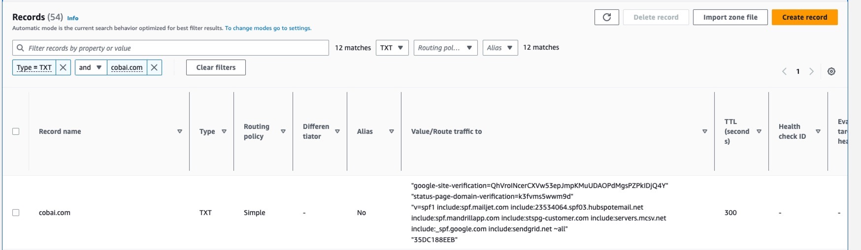
Task: Sort by Record name column arrow
Action: coord(180,131)
